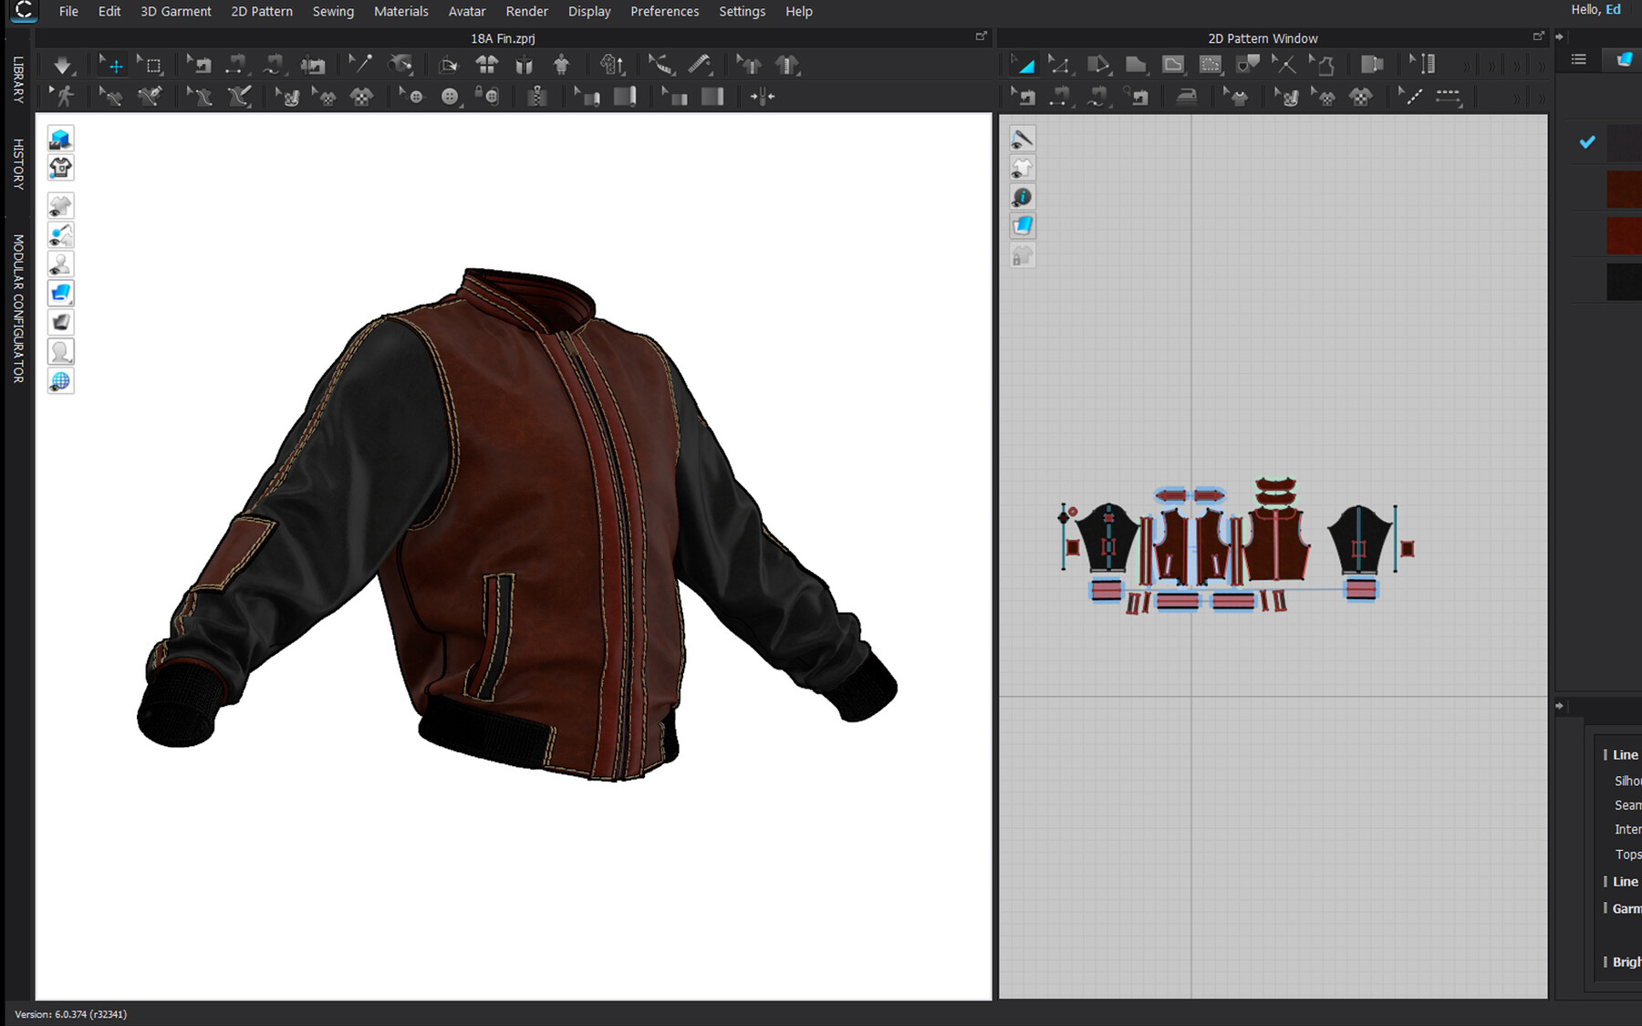1642x1026 pixels.
Task: Toggle the 2D pattern information display
Action: (x=1023, y=196)
